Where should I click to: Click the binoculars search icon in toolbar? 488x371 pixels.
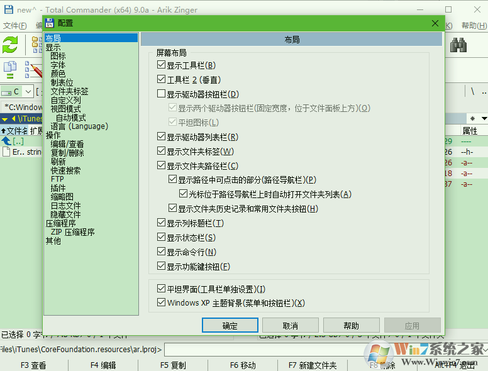458,45
